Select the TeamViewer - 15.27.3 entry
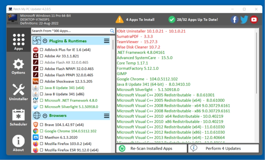The width and height of the screenshot is (265, 160). 137,42
